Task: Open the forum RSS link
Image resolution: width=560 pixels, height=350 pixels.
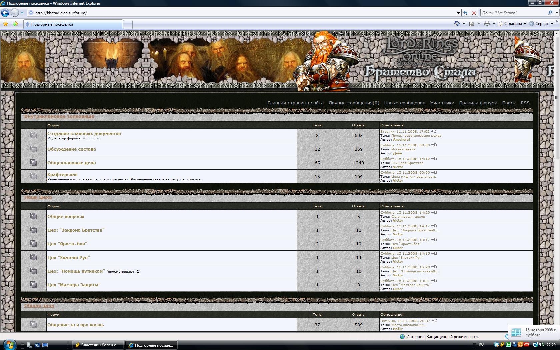Action: [x=525, y=103]
